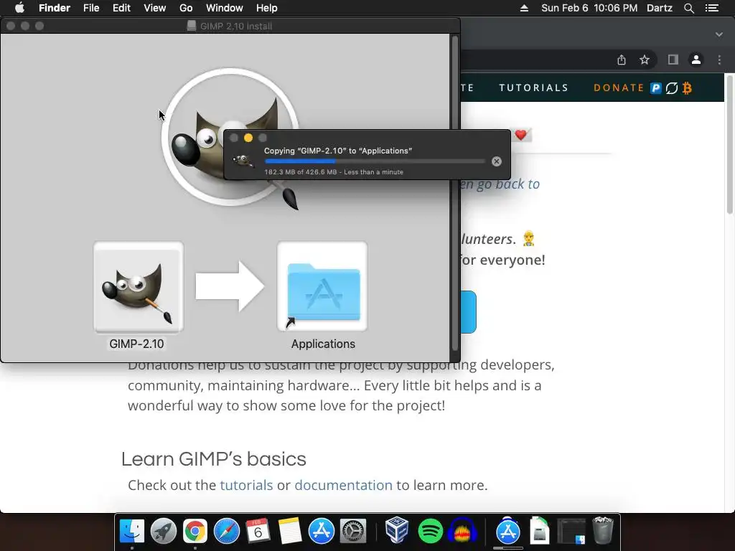Launch VirtualBox from the Dock

point(397,530)
